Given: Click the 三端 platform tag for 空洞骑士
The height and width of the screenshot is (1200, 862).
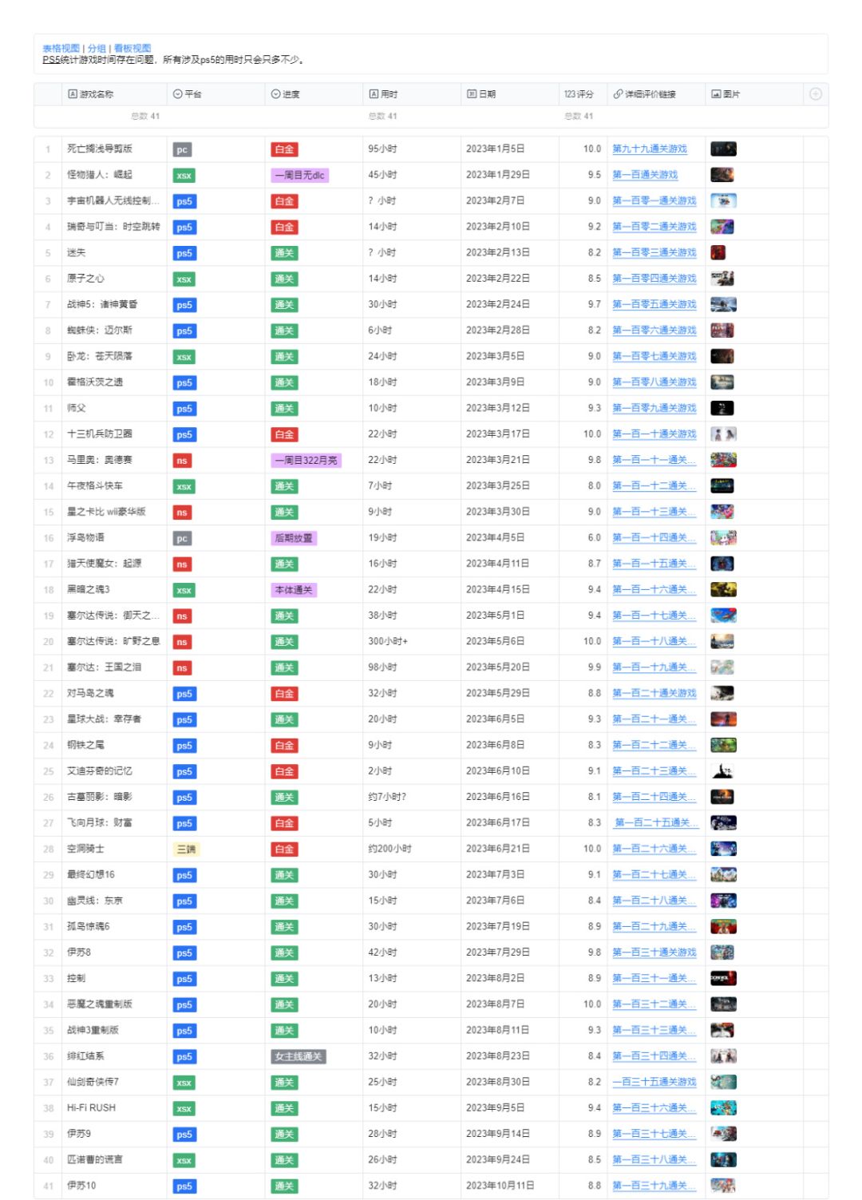Looking at the screenshot, I should [x=186, y=850].
